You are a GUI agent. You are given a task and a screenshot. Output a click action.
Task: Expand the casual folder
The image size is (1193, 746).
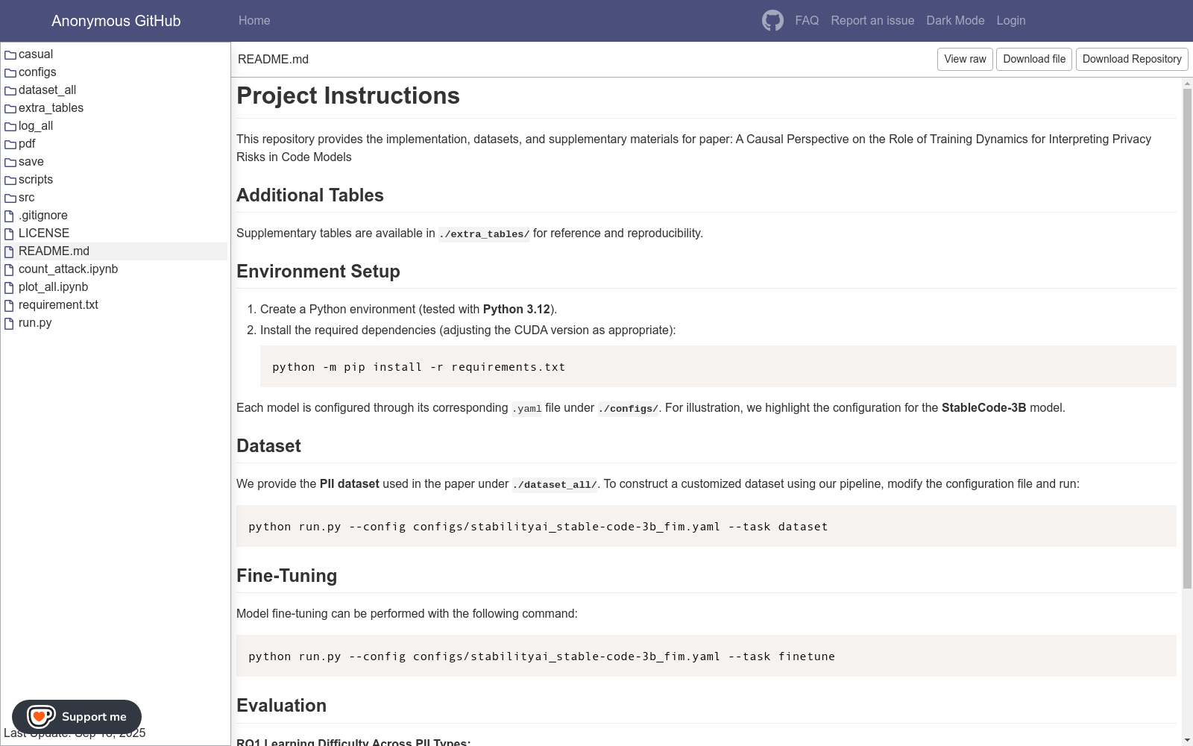36,54
